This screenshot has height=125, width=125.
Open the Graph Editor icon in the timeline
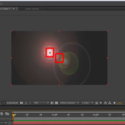7,114
